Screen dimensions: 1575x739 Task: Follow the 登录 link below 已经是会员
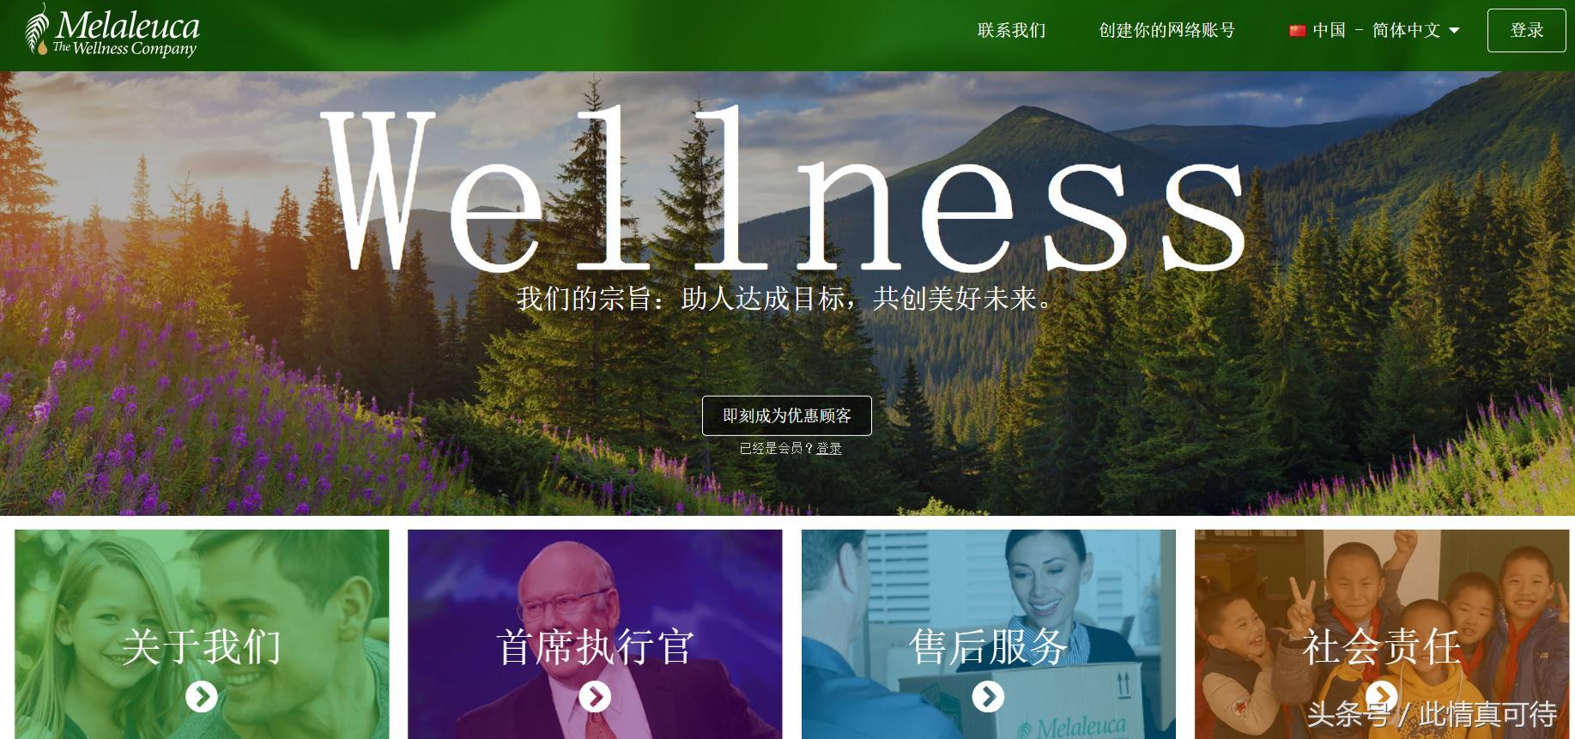828,448
